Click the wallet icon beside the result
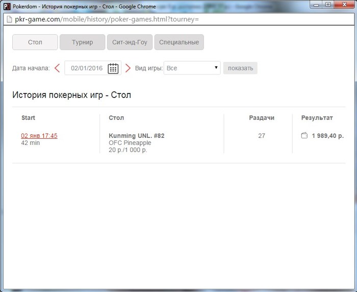 pos(304,136)
